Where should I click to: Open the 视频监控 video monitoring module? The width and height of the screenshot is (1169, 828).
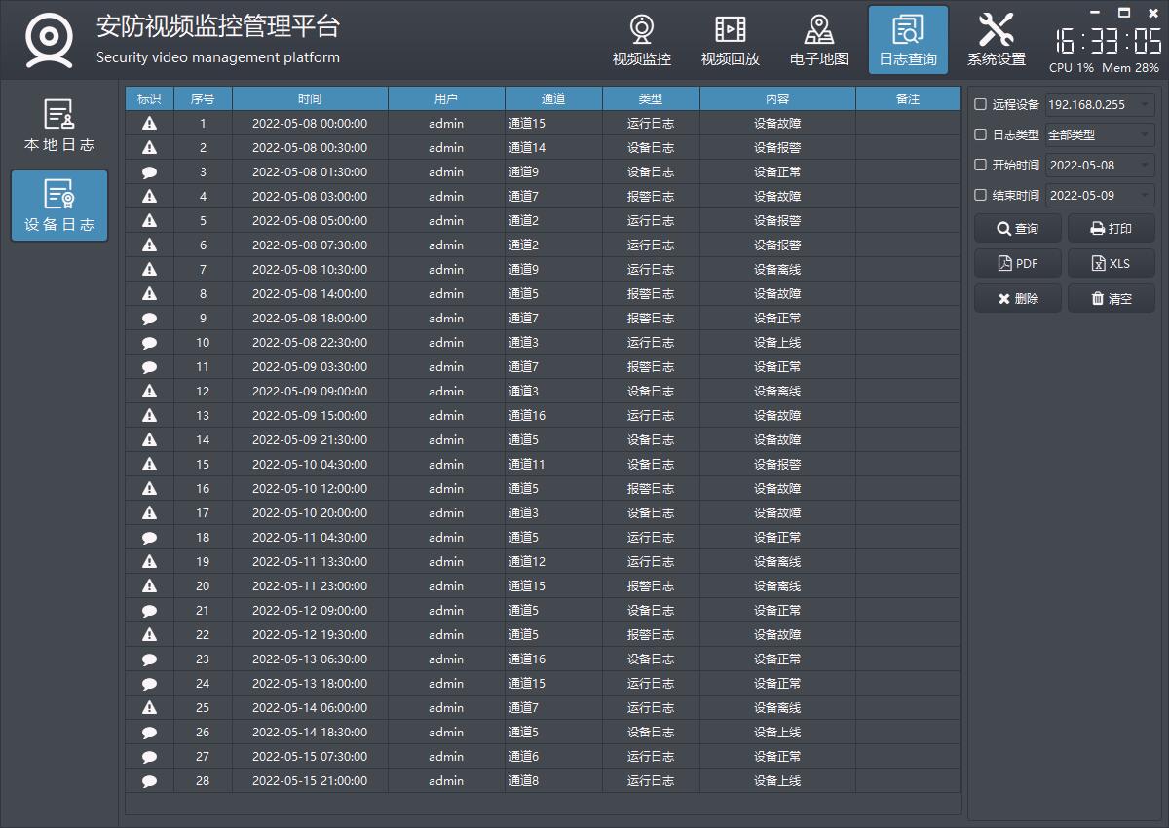click(x=641, y=41)
